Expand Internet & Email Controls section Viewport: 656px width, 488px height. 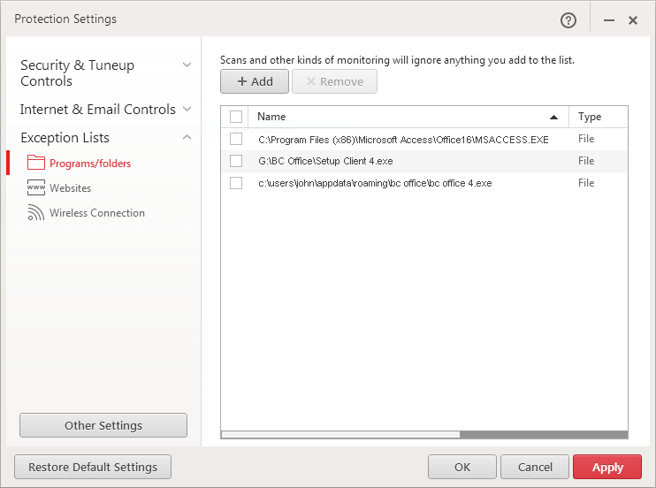tap(187, 109)
